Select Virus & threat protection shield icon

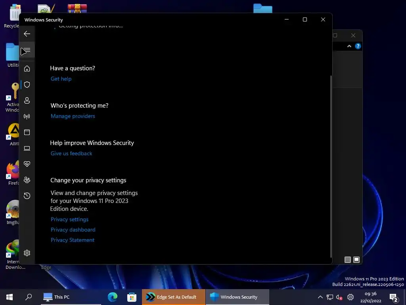pos(27,85)
